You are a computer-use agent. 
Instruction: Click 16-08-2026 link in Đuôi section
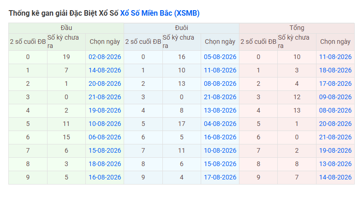[x=220, y=137]
